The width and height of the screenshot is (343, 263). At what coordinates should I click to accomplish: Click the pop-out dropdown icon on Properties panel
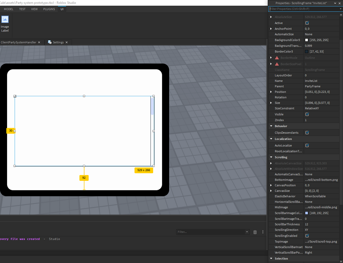(x=335, y=3)
